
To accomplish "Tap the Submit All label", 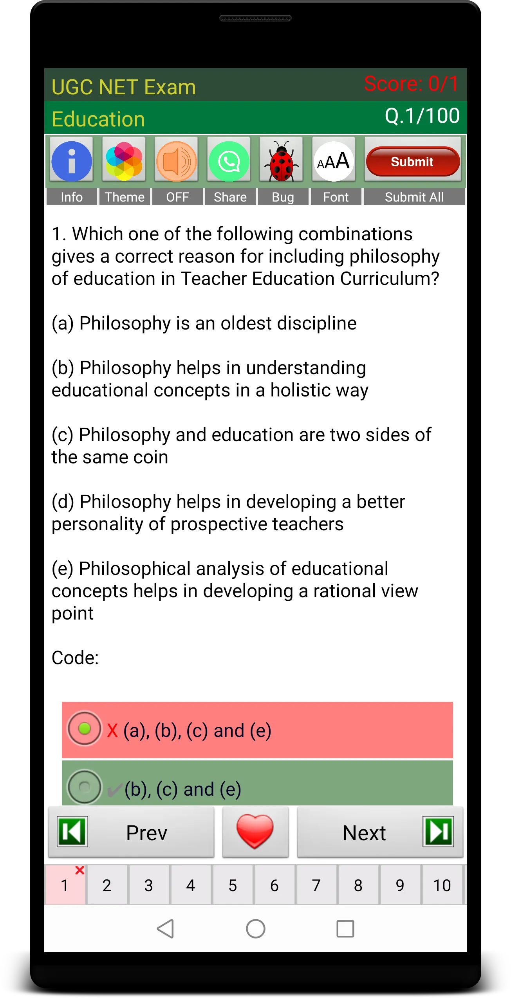I will [414, 197].
